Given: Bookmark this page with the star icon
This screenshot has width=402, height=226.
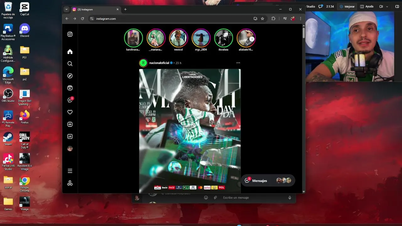Looking at the screenshot, I should coord(263,19).
